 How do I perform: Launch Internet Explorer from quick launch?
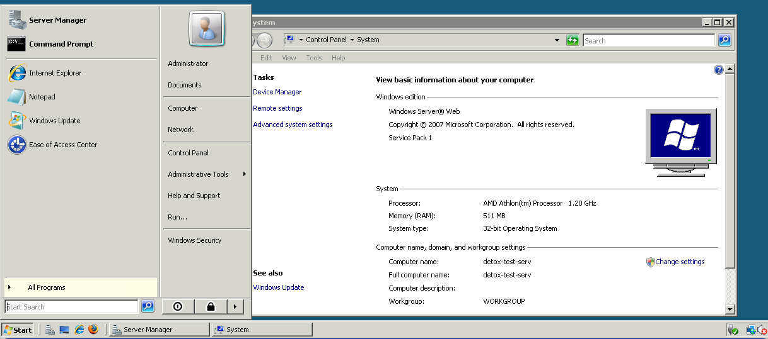79,330
